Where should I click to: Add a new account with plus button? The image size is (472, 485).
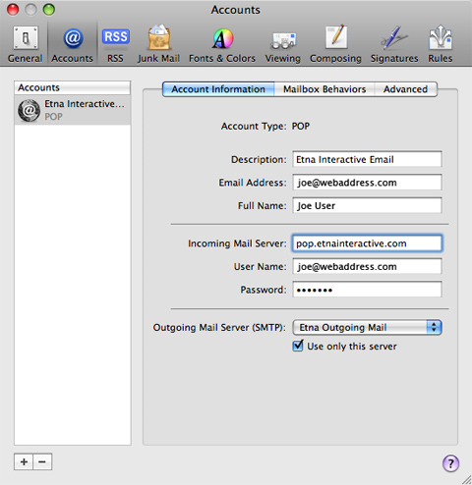pyautogui.click(x=24, y=461)
